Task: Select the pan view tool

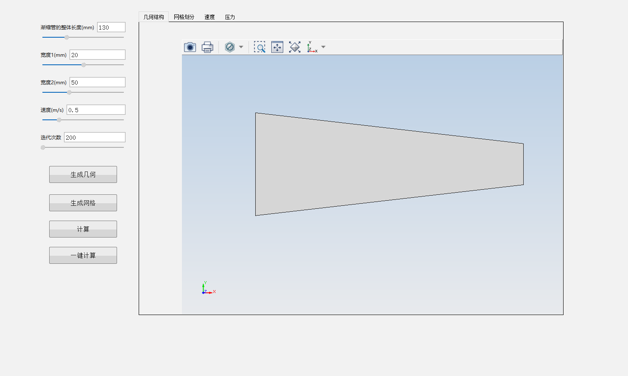Action: click(277, 47)
